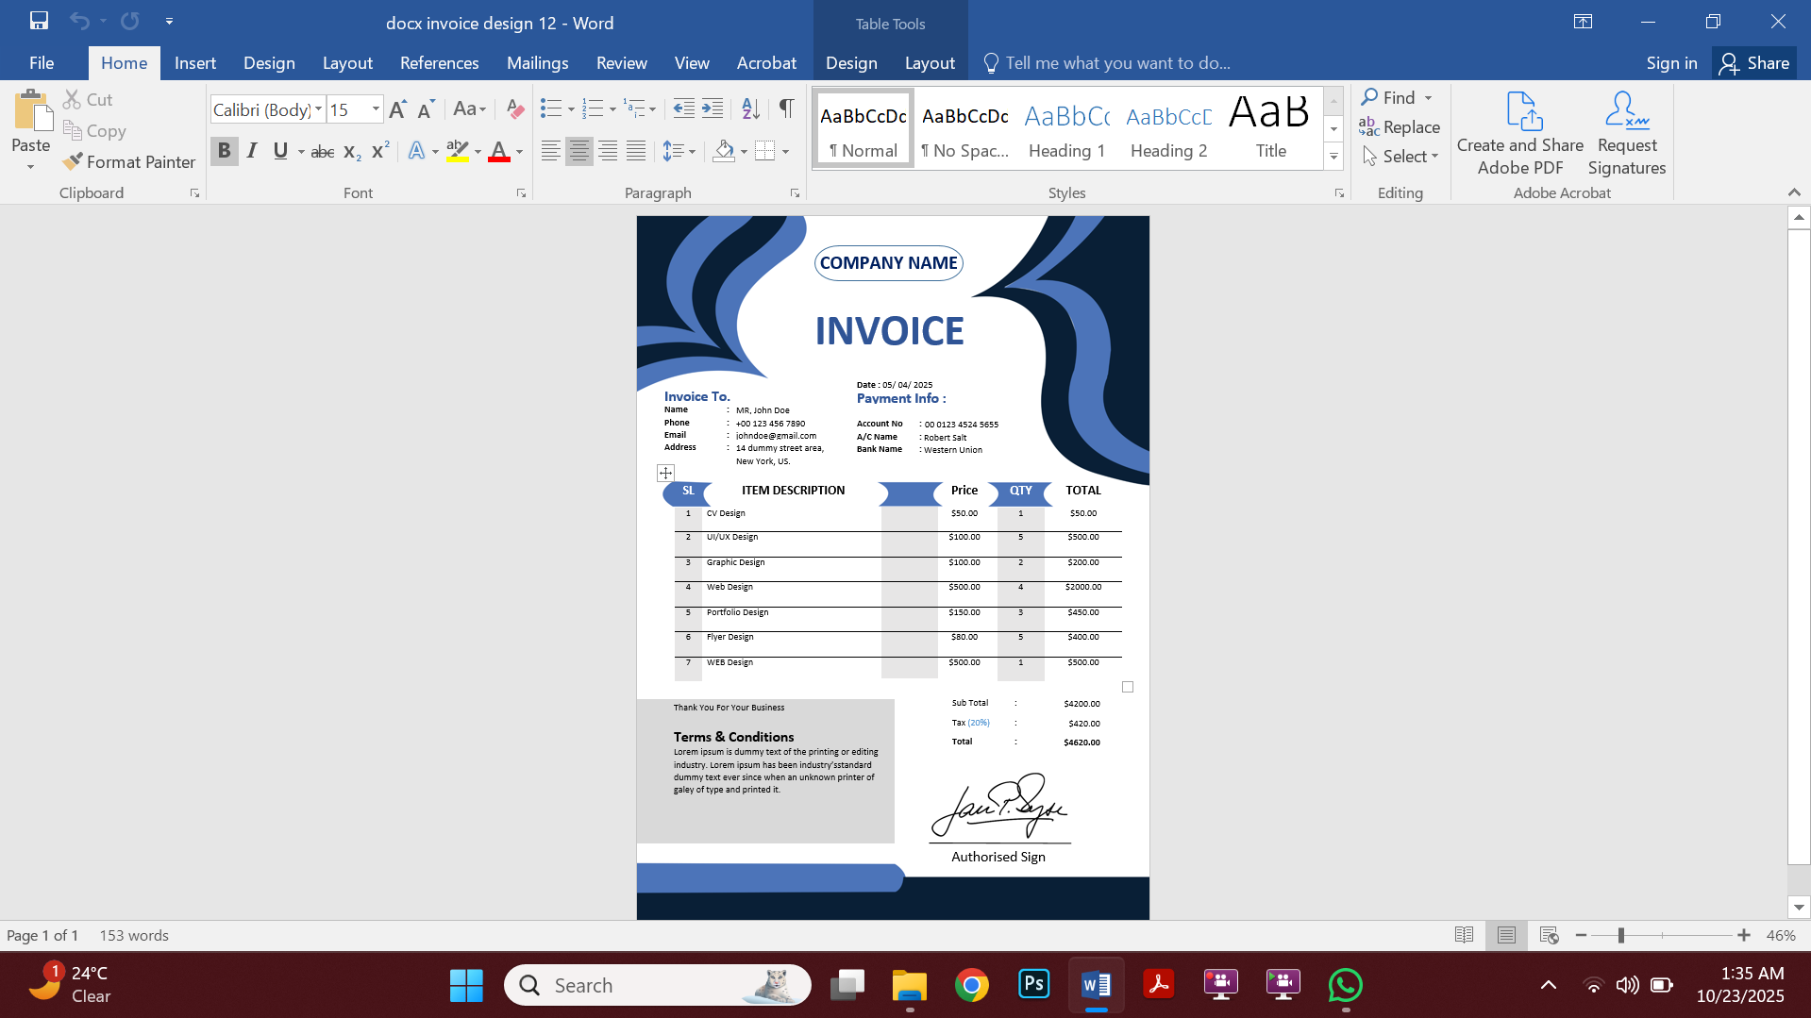Click the Sign in link
Viewport: 1811px width, 1018px height.
pyautogui.click(x=1670, y=62)
